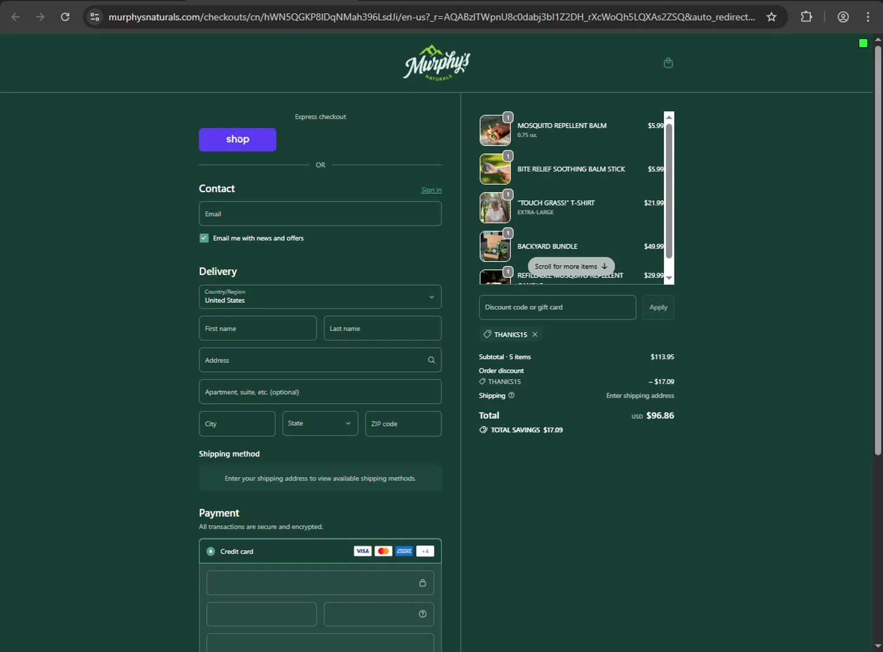Click the BACKYARD BUNDLE item name
This screenshot has width=883, height=652.
547,246
